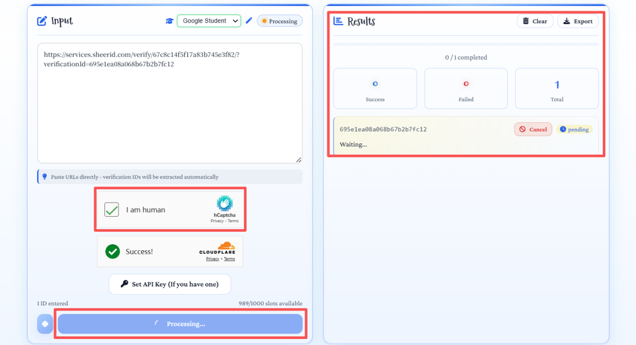Click the graduation cap icon
This screenshot has height=345, width=636.
click(170, 21)
